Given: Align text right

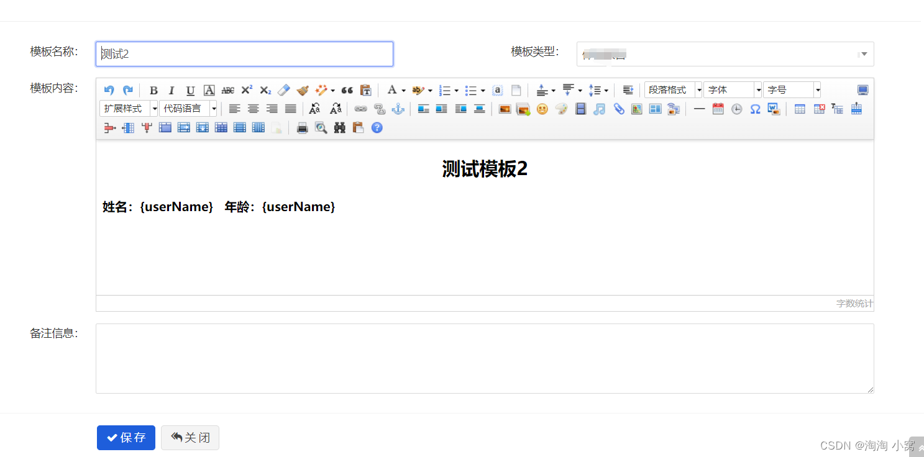Looking at the screenshot, I should 272,109.
